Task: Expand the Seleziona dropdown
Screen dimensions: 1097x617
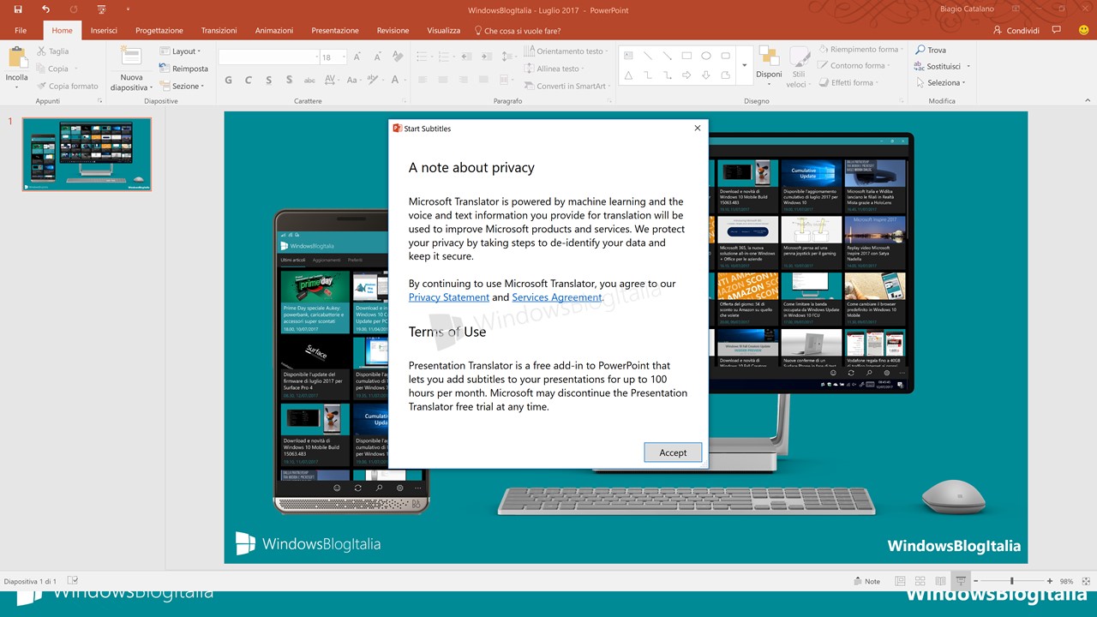Action: pyautogui.click(x=940, y=83)
